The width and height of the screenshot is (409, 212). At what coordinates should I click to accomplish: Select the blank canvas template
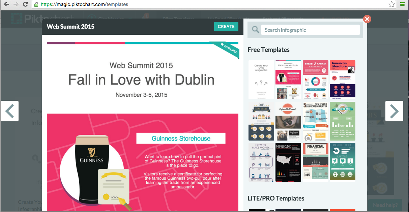click(261, 80)
